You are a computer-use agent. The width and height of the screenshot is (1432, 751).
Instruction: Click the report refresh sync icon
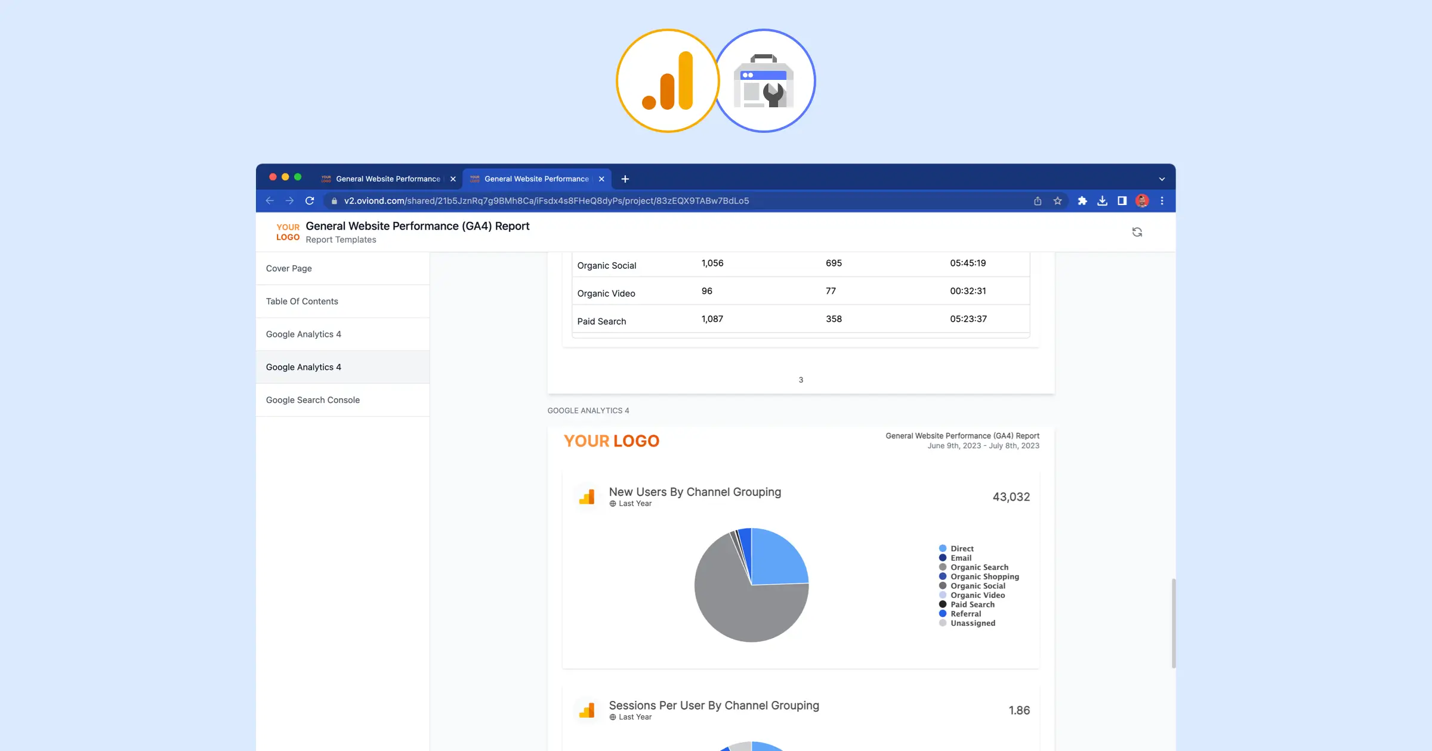click(1137, 232)
